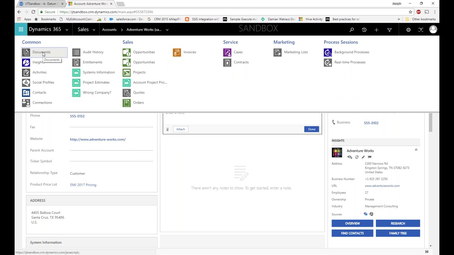Open advanced find funnel icon
The height and width of the screenshot is (255, 454).
coord(389,30)
